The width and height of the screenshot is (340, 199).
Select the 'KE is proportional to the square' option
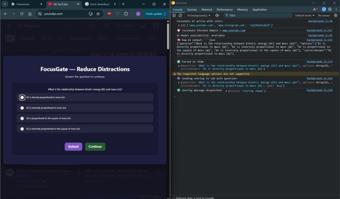[x=85, y=118]
